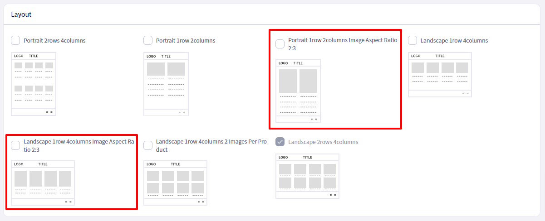Click the Landscape 1row 4columns layout preview
This screenshot has height=221, width=545.
(x=440, y=75)
